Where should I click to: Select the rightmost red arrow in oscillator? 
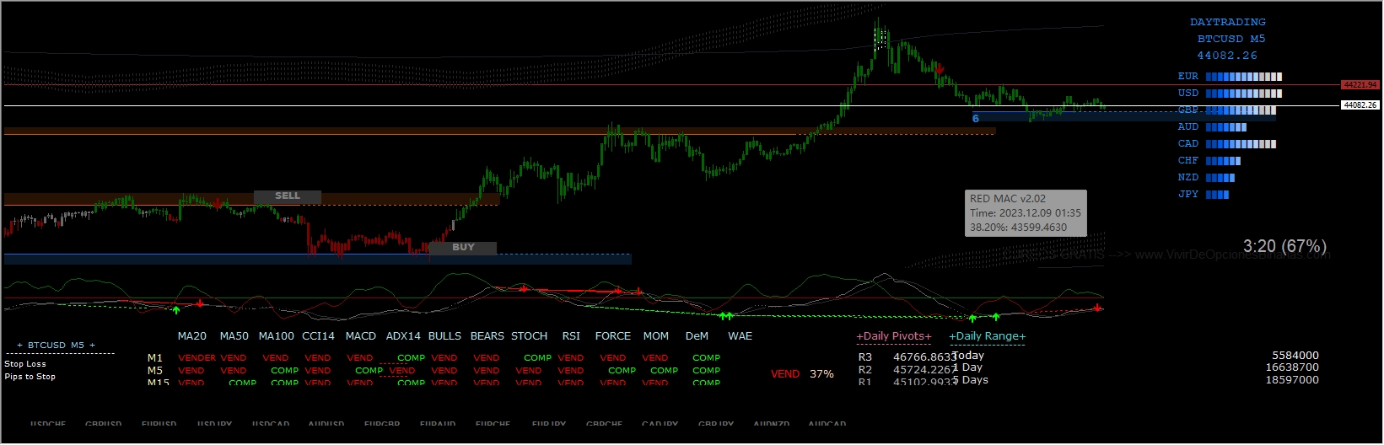1097,308
